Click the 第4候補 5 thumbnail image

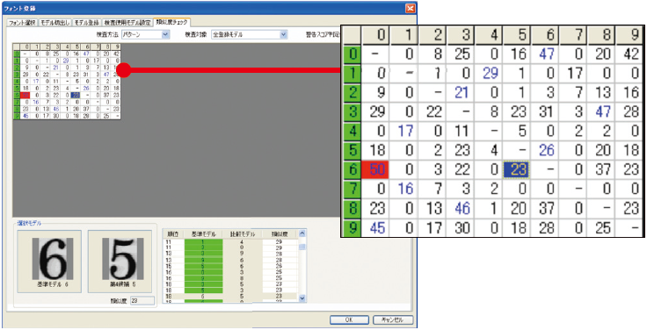pos(120,262)
